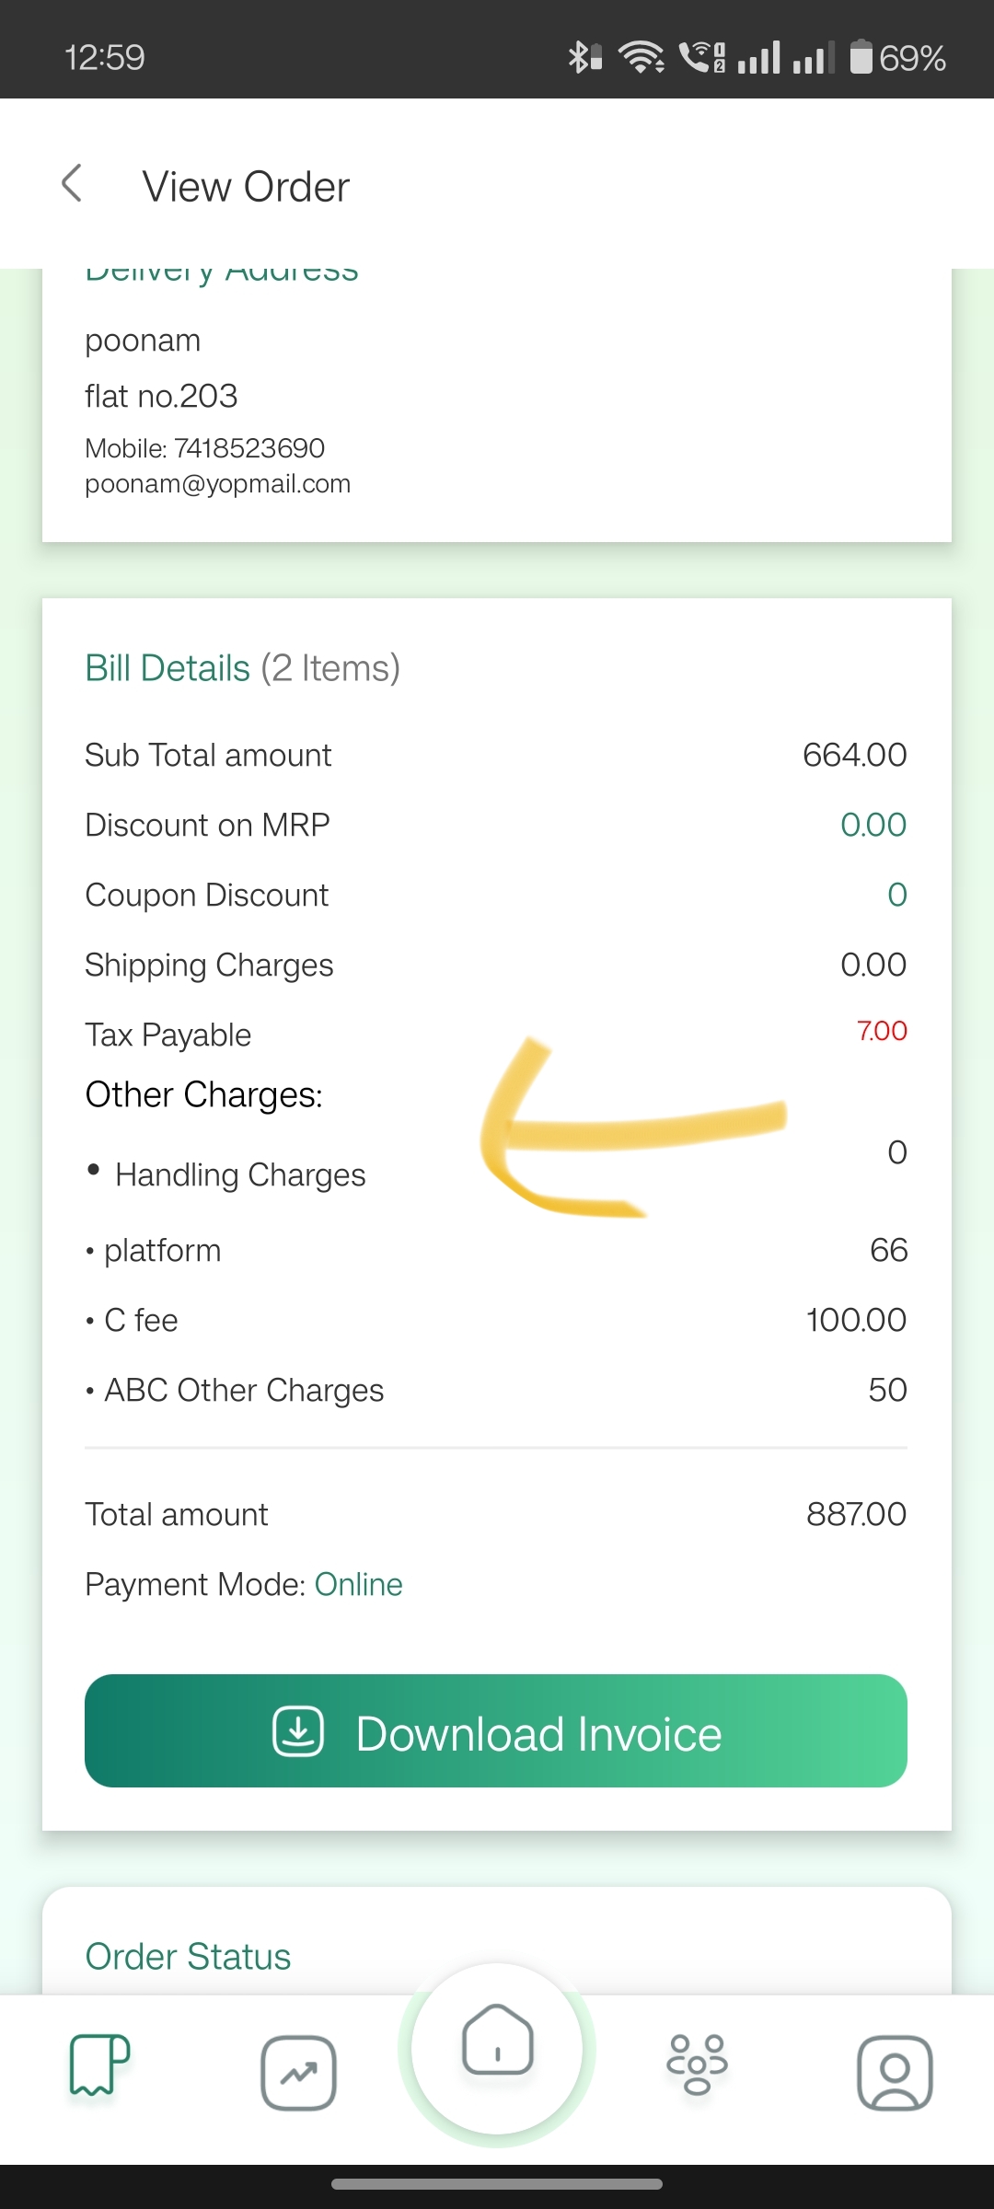Tap the Order Status section heading
The width and height of the screenshot is (994, 2209).
(188, 1956)
